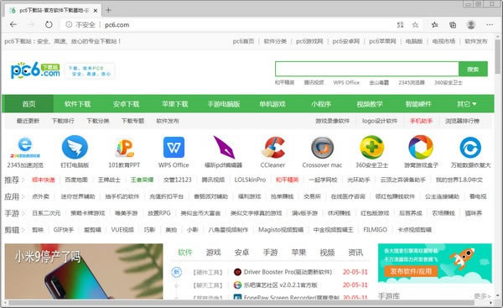Open the GIF quick-hand link in editing row

tap(64, 230)
